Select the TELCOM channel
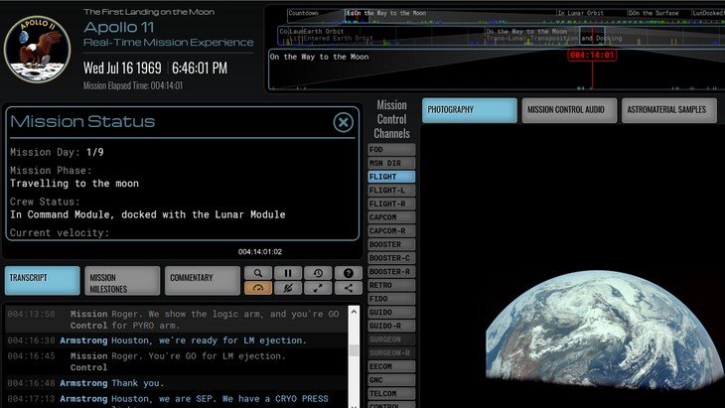 391,394
